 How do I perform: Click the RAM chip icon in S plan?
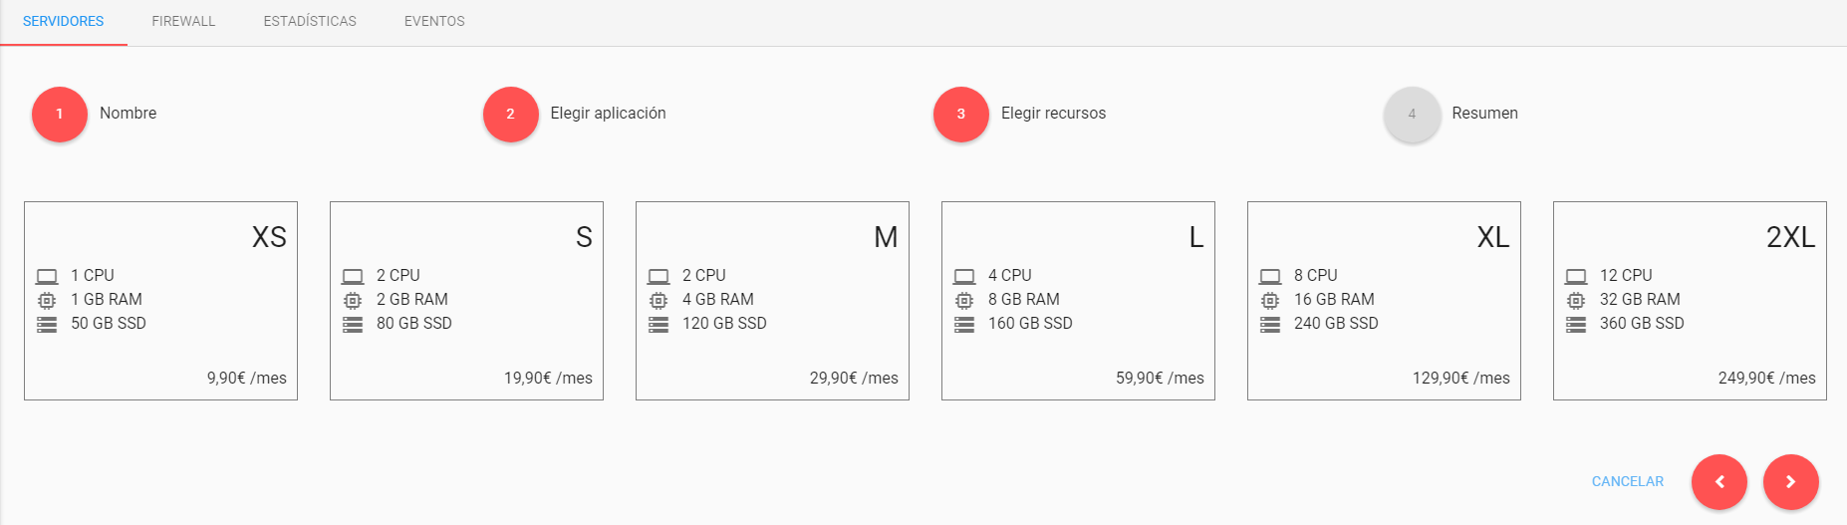pyautogui.click(x=353, y=300)
